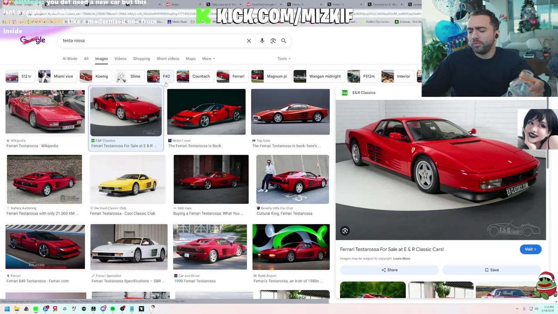
Task: Filter by the Slime chip
Action: [129, 76]
